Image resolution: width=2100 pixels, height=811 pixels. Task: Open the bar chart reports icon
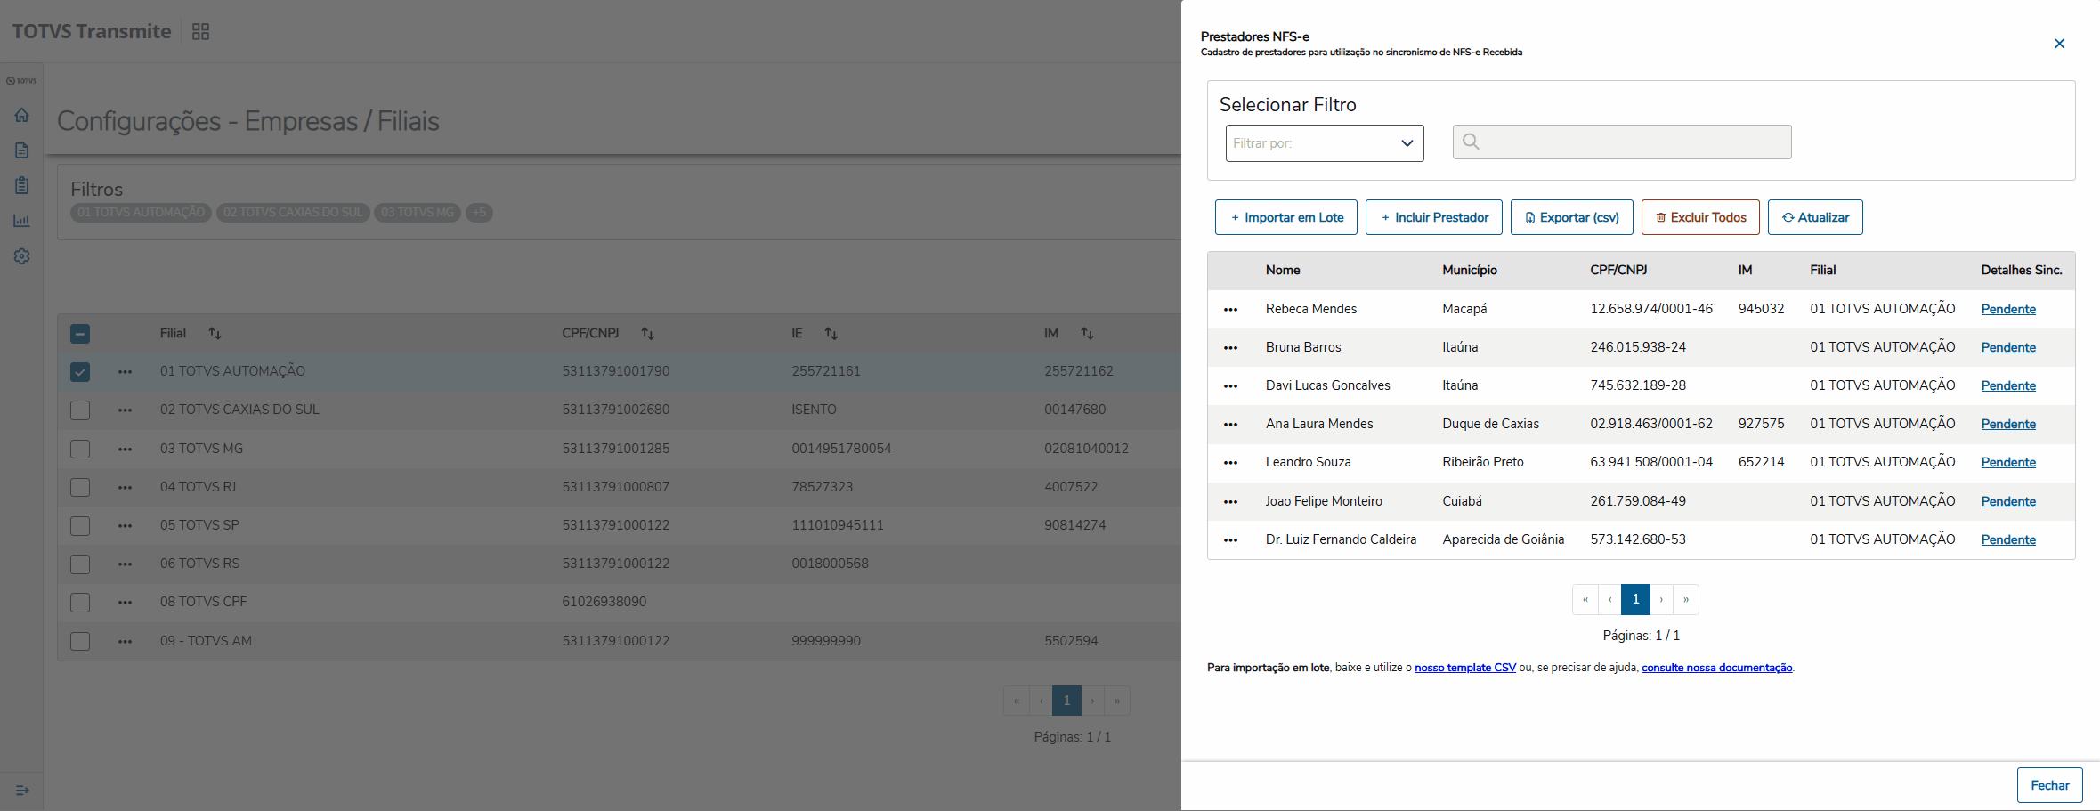click(x=22, y=221)
